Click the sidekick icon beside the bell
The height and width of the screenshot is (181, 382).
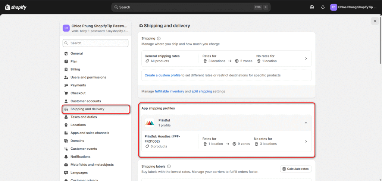click(312, 7)
